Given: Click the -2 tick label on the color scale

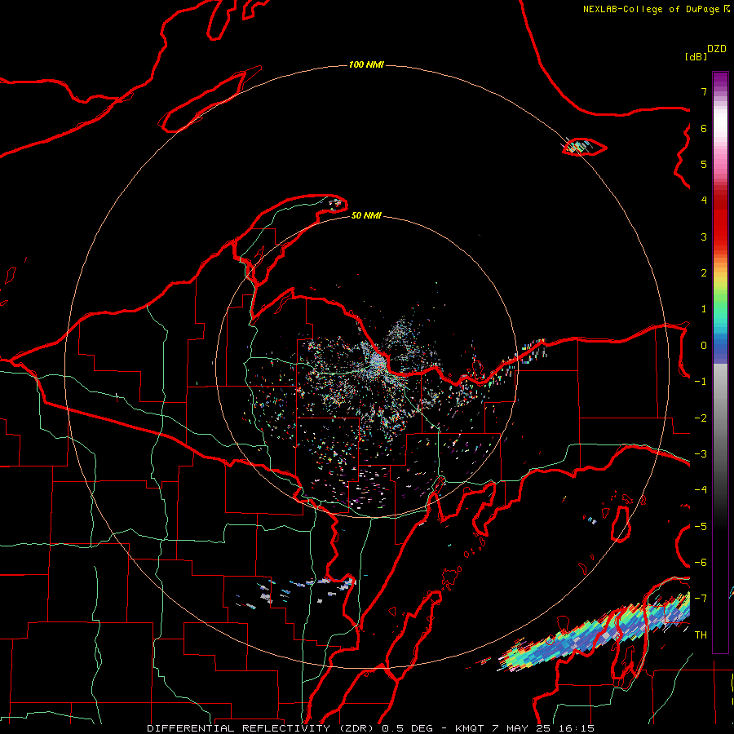Looking at the screenshot, I should [701, 418].
